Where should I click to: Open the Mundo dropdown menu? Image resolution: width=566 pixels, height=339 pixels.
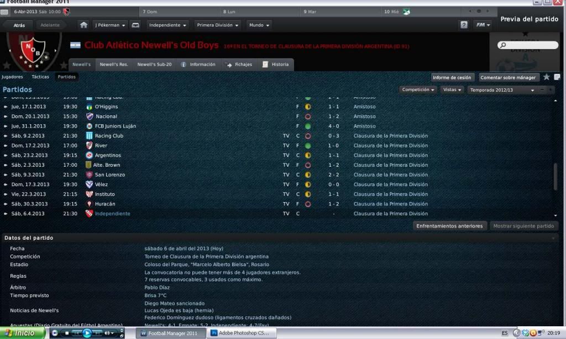click(259, 25)
